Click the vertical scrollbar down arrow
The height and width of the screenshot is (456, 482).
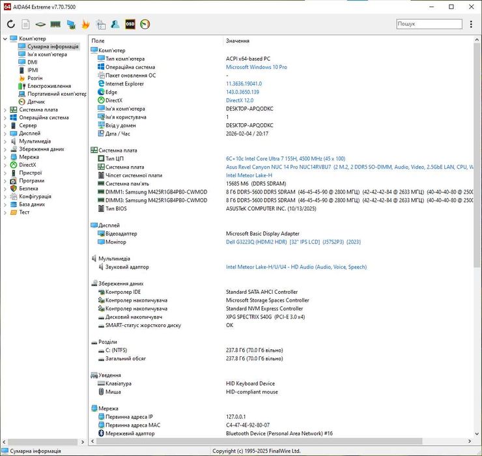(477, 434)
